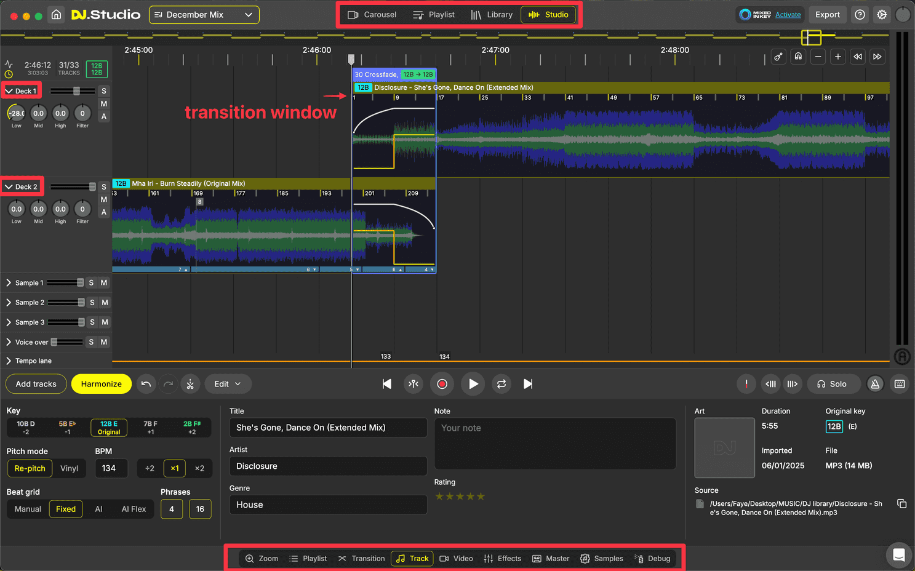Viewport: 915px width, 571px height.
Task: Select the Vinyl pitch mode
Action: 69,468
